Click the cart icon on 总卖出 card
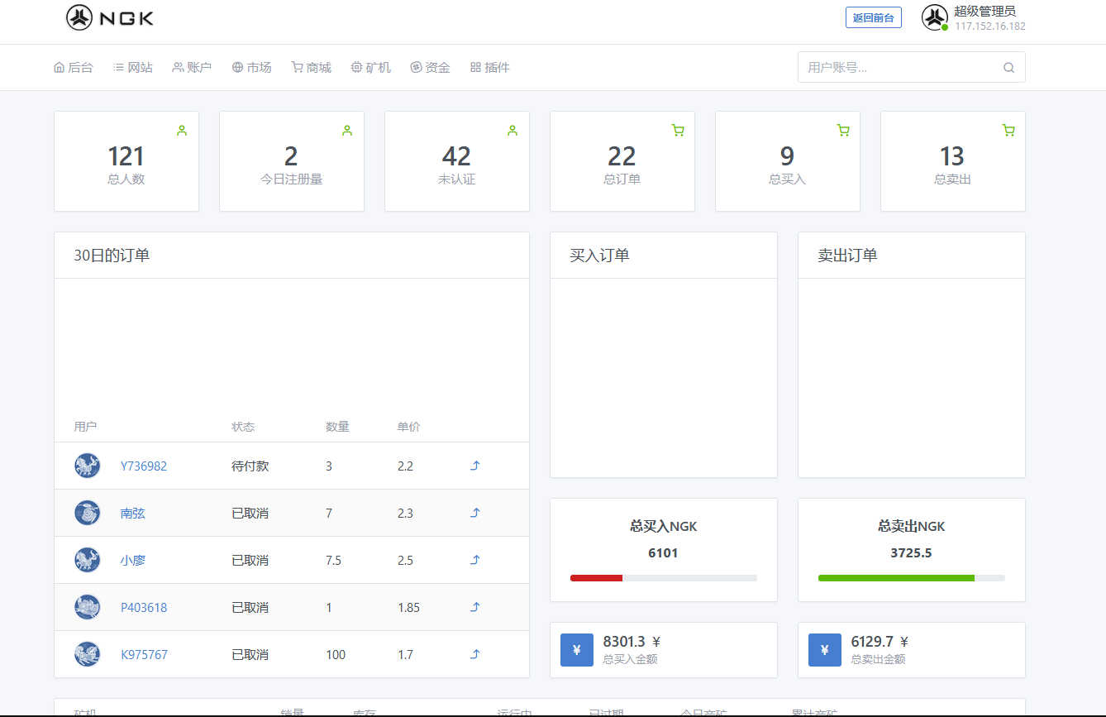1106x717 pixels. point(1008,130)
